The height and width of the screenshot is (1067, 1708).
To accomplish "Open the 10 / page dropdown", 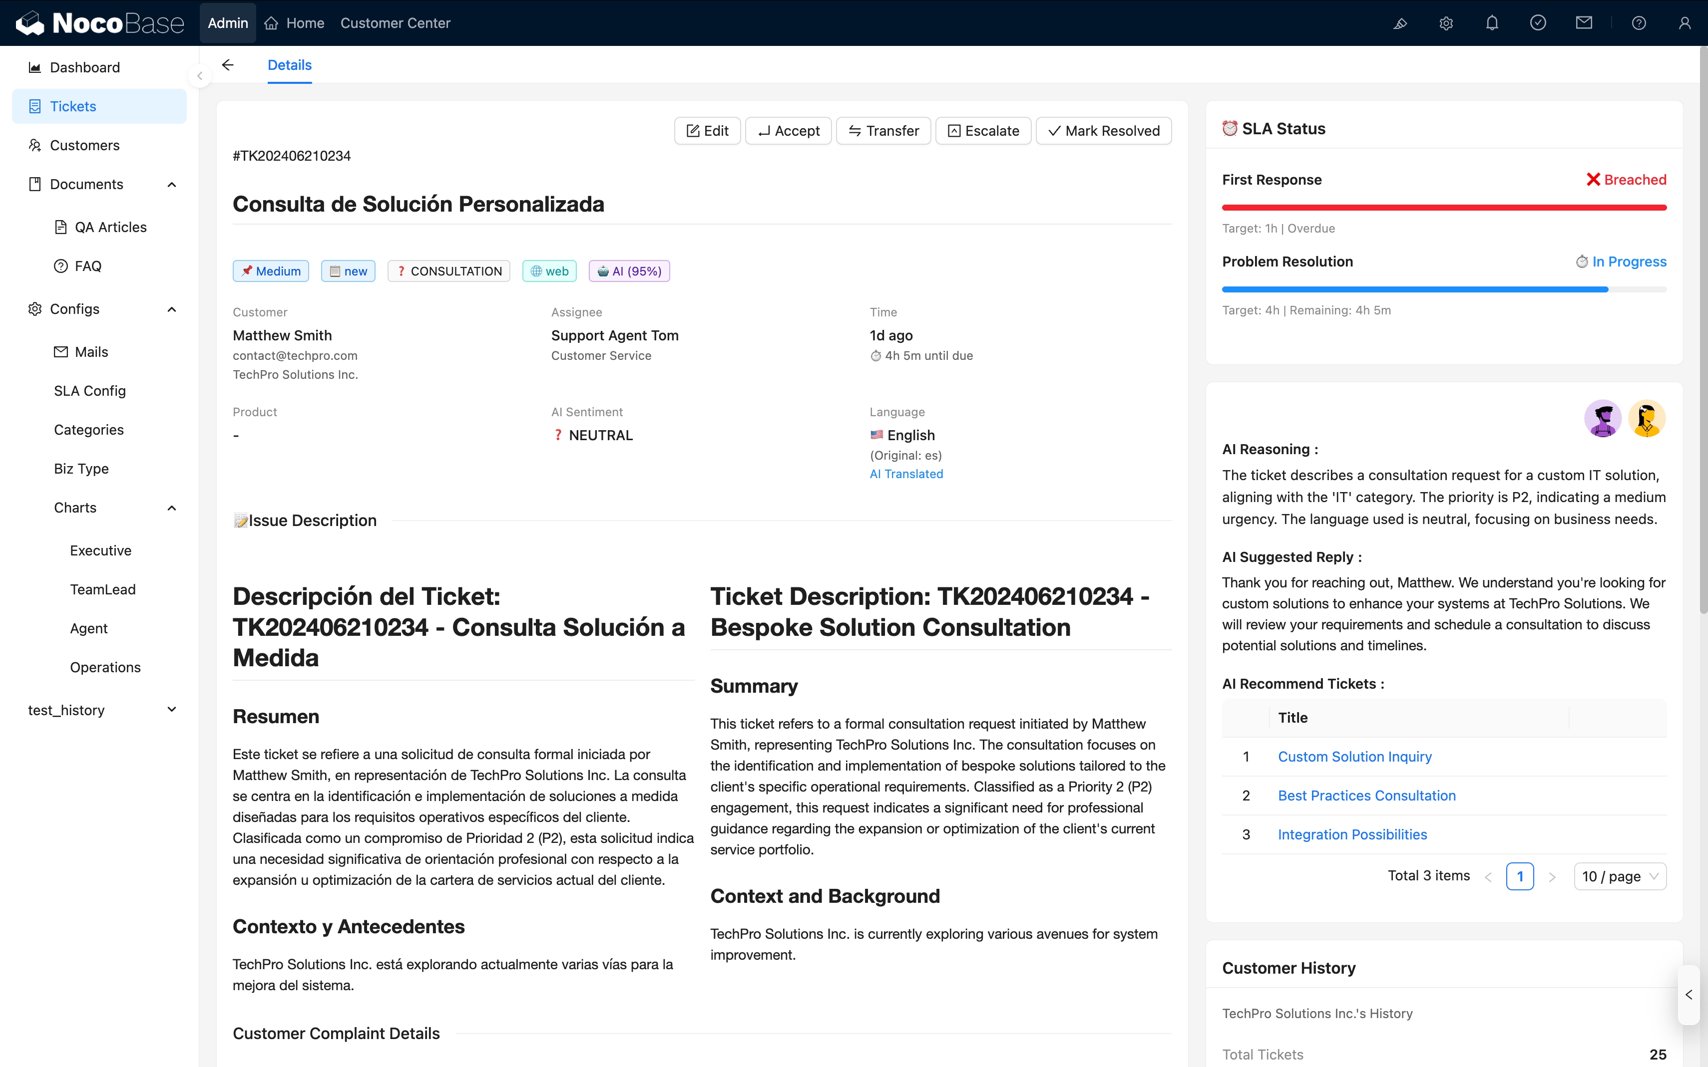I will (1620, 876).
